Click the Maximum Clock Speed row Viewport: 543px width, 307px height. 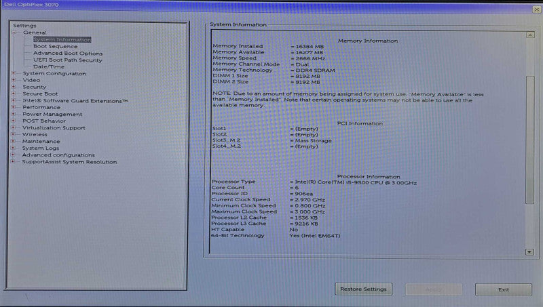pyautogui.click(x=268, y=211)
